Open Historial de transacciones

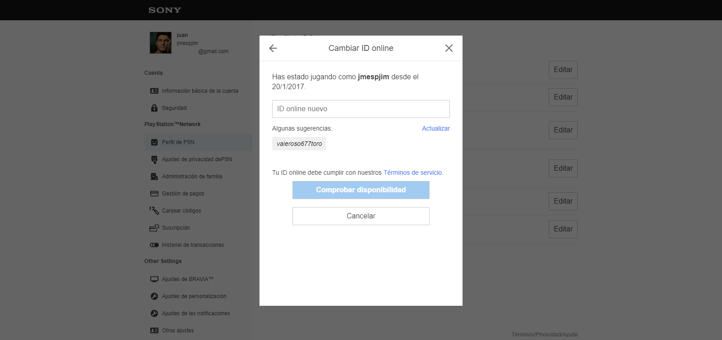tap(193, 245)
